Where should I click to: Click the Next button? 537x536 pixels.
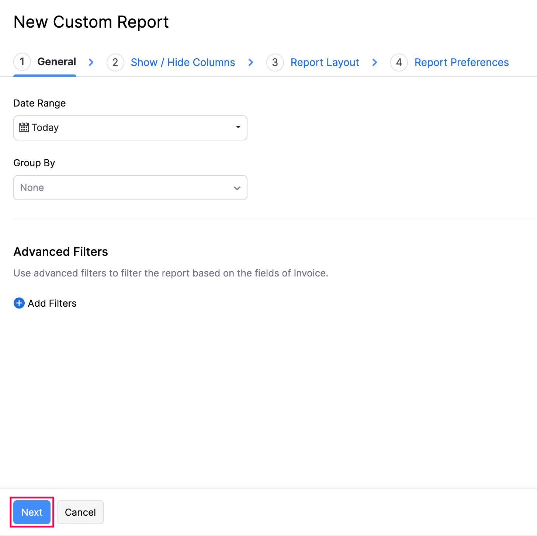32,512
